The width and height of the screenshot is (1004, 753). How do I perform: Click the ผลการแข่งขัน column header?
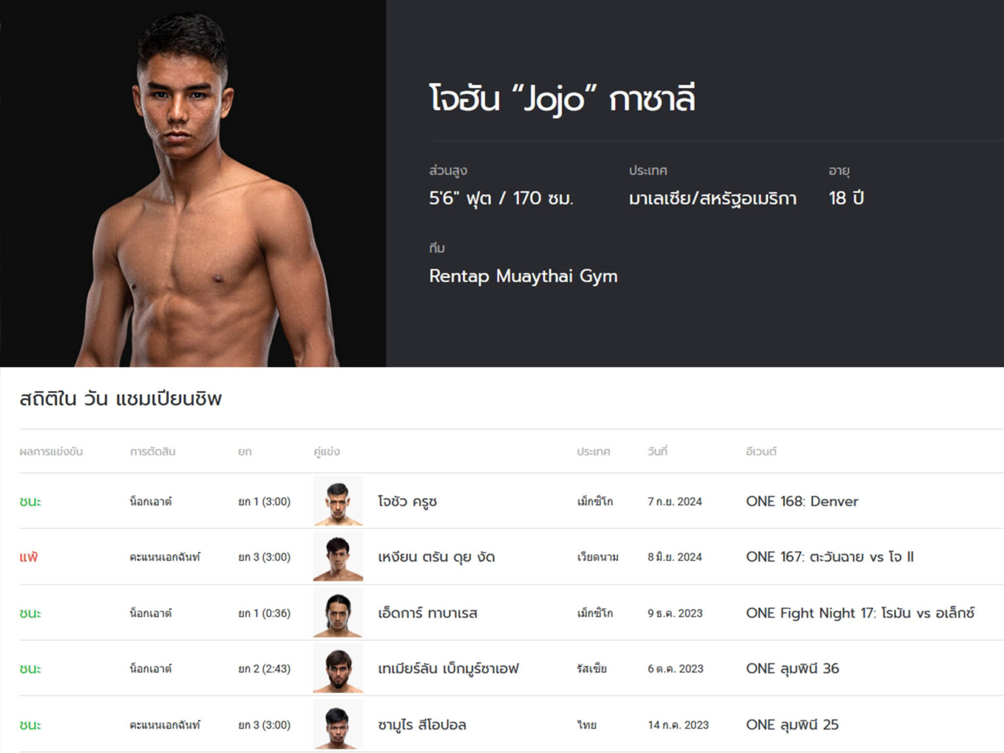(51, 452)
